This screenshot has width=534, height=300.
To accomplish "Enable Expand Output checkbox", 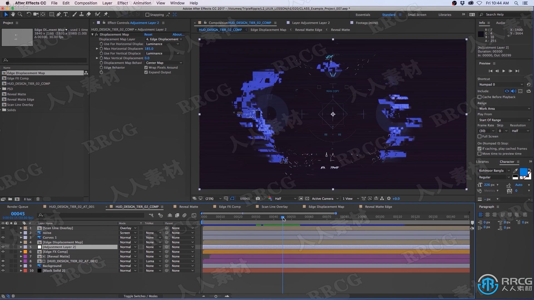I will pyautogui.click(x=146, y=72).
